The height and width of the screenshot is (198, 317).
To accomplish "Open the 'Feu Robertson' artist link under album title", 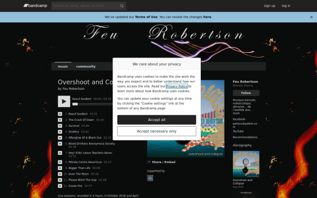I will [73, 89].
